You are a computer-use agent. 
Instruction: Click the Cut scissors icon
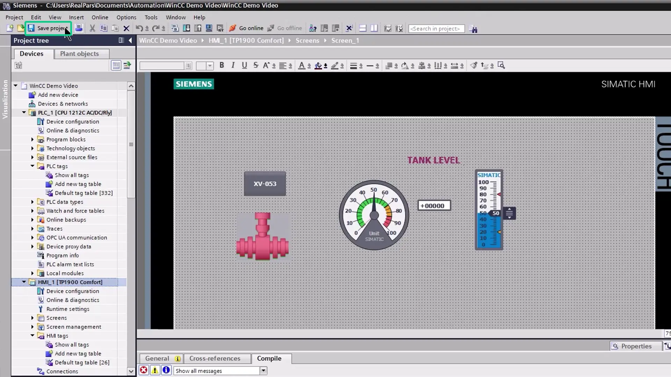tap(92, 28)
